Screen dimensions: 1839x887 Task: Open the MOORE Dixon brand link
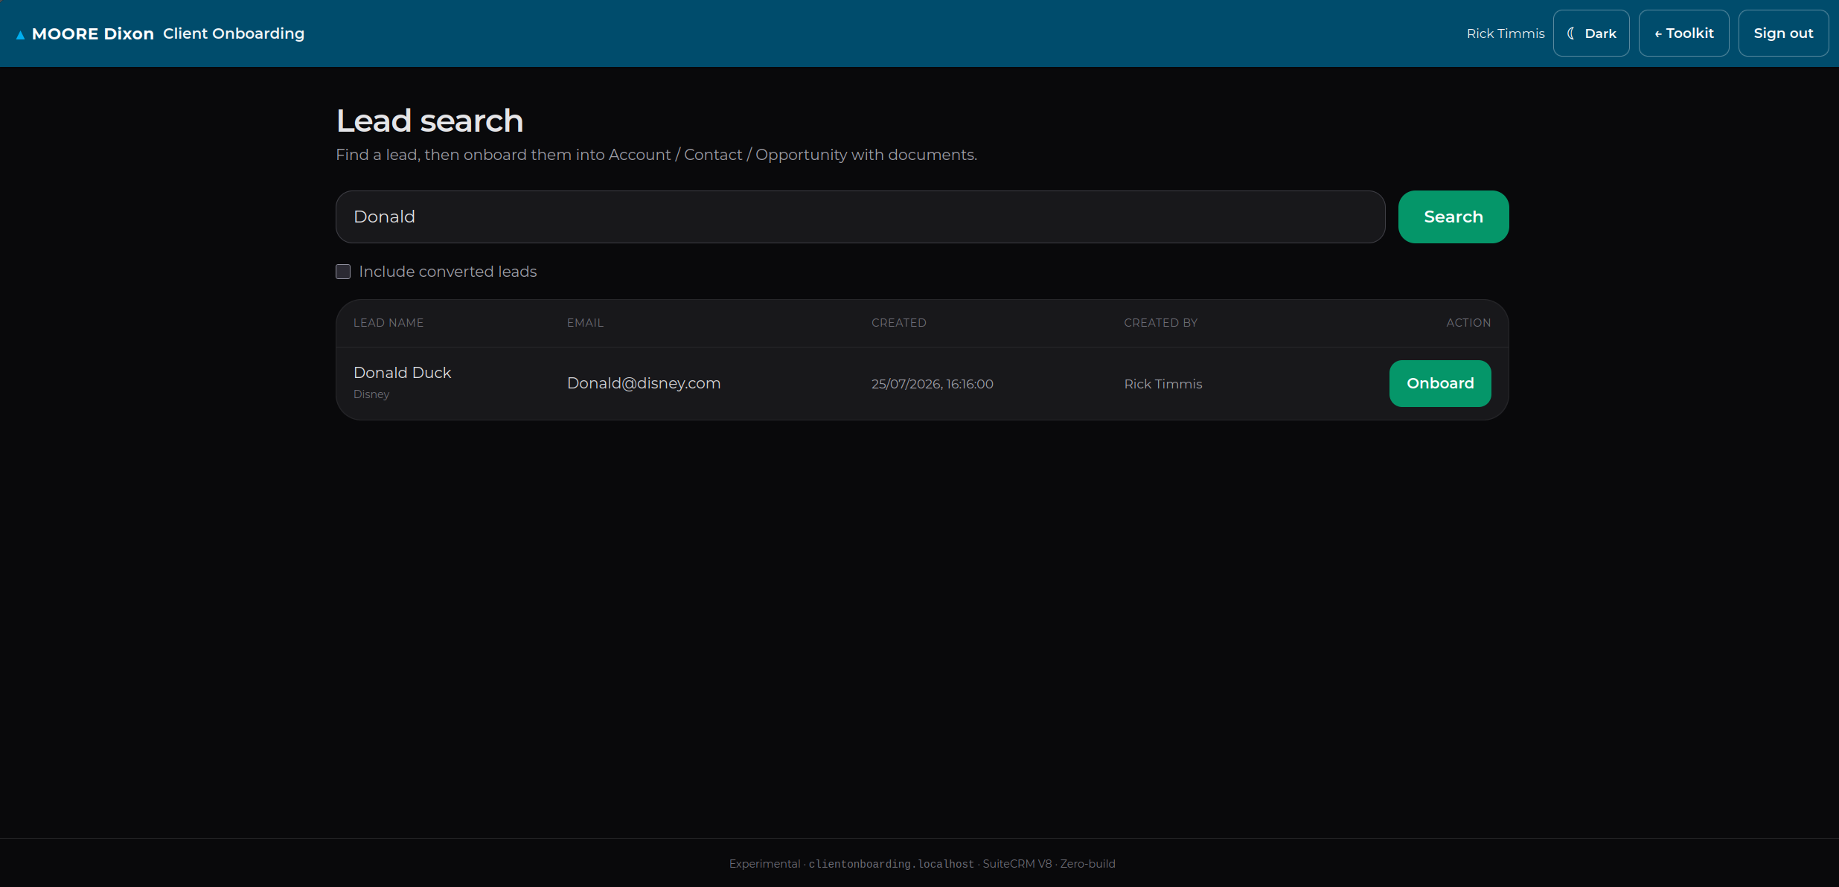click(85, 33)
